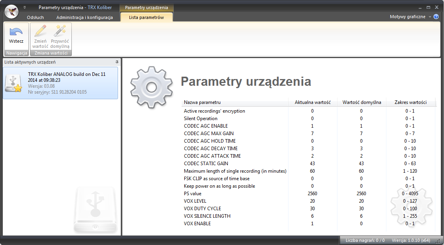Sort by Aktualna wartość column header
444x245 pixels.
[313, 102]
